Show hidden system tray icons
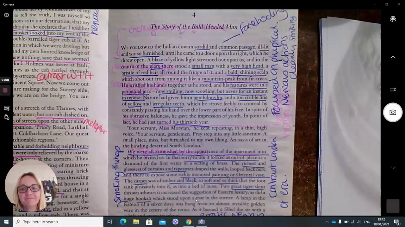This screenshot has height=227, width=405. tap(327, 222)
